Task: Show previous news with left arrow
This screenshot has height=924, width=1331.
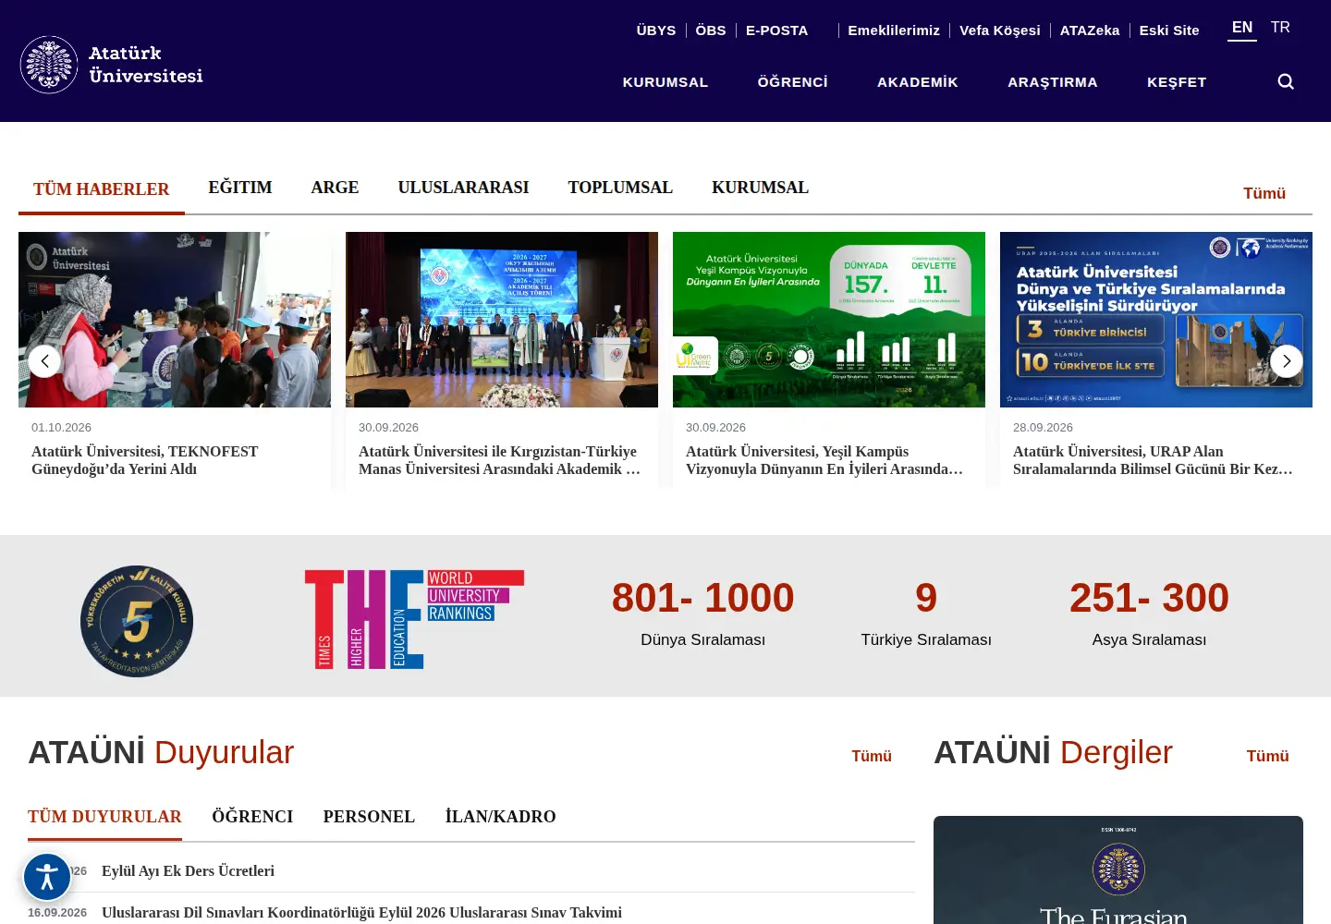Action: pyautogui.click(x=44, y=361)
